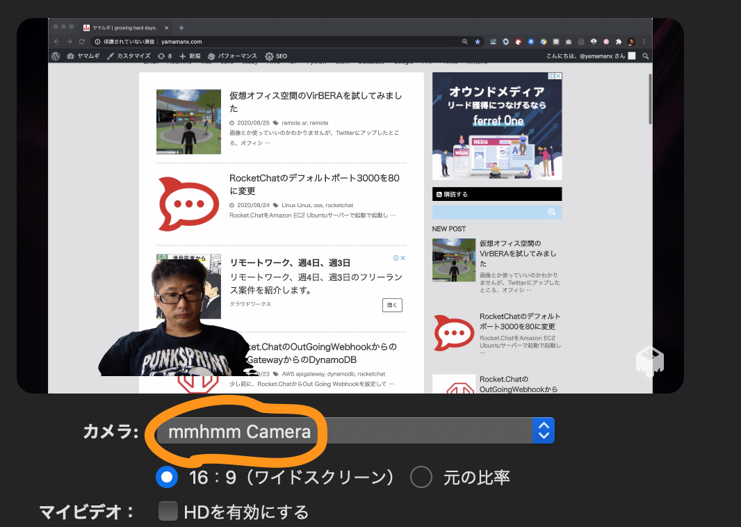Click the admin bar search magnifier icon
This screenshot has width=741, height=527.
coord(646,56)
